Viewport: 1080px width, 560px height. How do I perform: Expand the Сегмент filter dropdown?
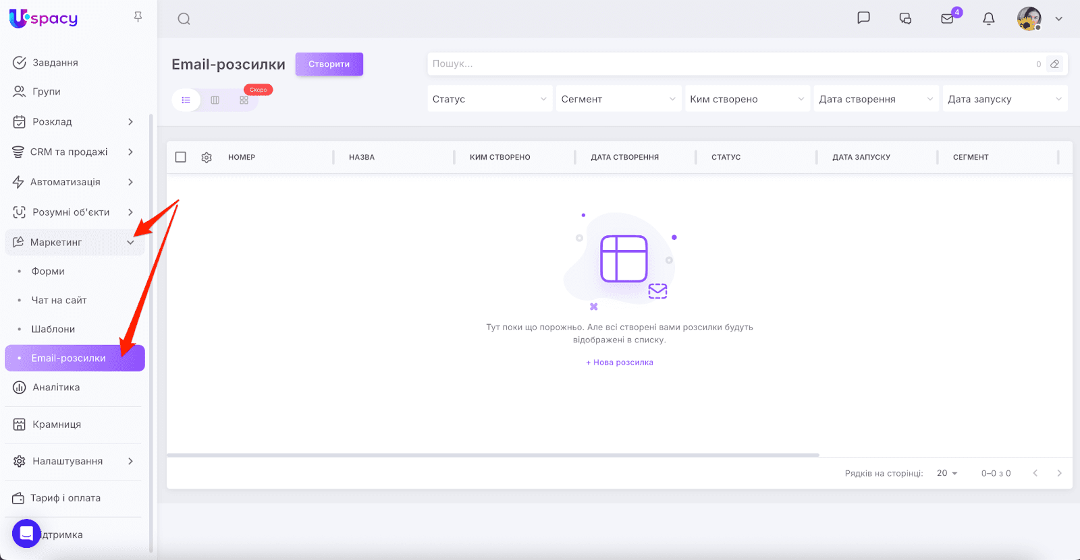click(x=618, y=99)
